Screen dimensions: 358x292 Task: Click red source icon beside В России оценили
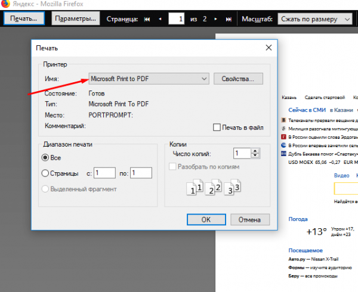(x=283, y=137)
